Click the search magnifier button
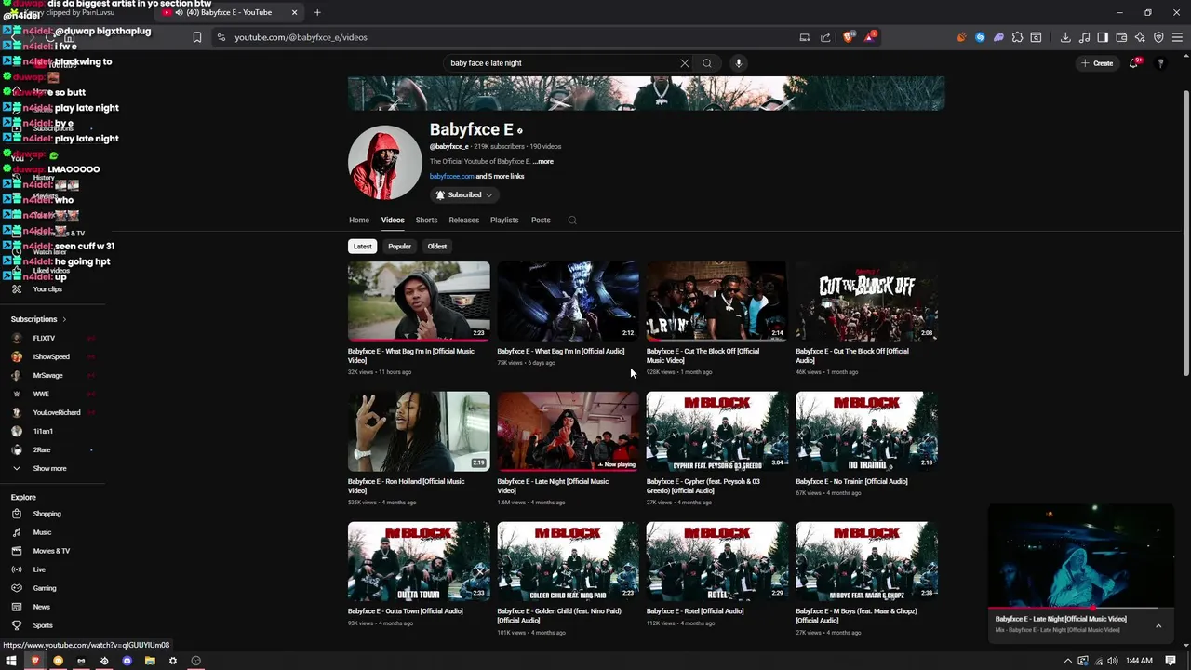This screenshot has width=1191, height=670. click(x=707, y=63)
